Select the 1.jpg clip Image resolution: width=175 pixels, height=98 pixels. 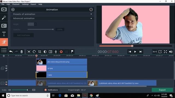pyautogui.click(x=62, y=75)
